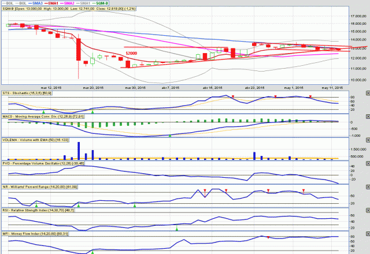
Task: Toggle the SMA3 legend entry
Action: [x=35, y=3]
